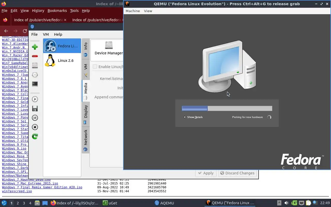Open the AQEMU File menu
Screen dimensions: 331x207
pos(34,34)
